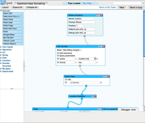This screenshot has height=123, width=145.
Task: Add Google Base module via plus icon
Action: (22, 35)
